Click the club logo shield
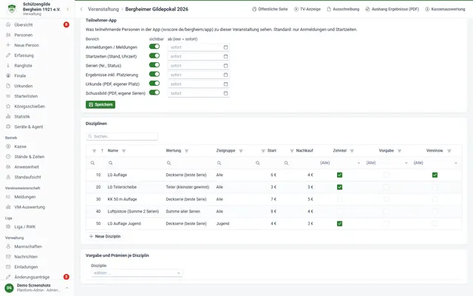This screenshot has width=473, height=296. click(12, 9)
